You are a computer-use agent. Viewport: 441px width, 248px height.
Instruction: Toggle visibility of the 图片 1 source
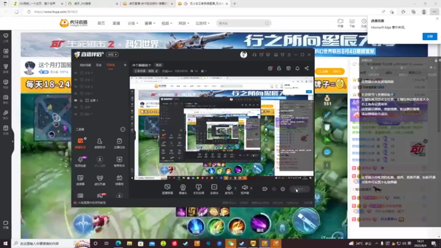pos(76,114)
